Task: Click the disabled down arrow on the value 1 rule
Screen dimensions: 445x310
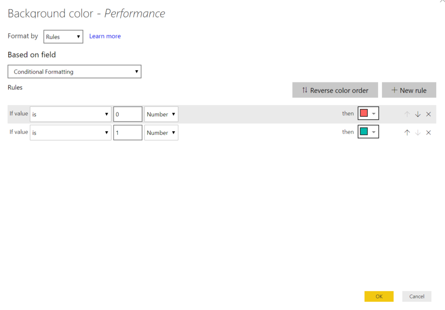Action: coord(418,132)
